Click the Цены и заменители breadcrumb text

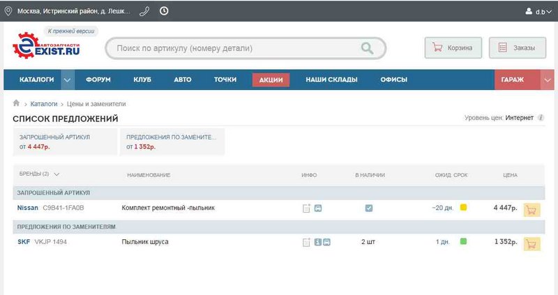[x=96, y=104]
